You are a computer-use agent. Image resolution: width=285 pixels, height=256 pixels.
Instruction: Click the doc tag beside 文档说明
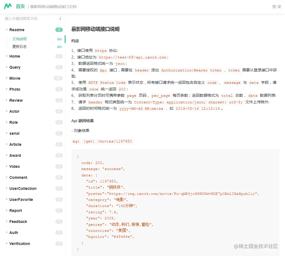pyautogui.click(x=59, y=39)
